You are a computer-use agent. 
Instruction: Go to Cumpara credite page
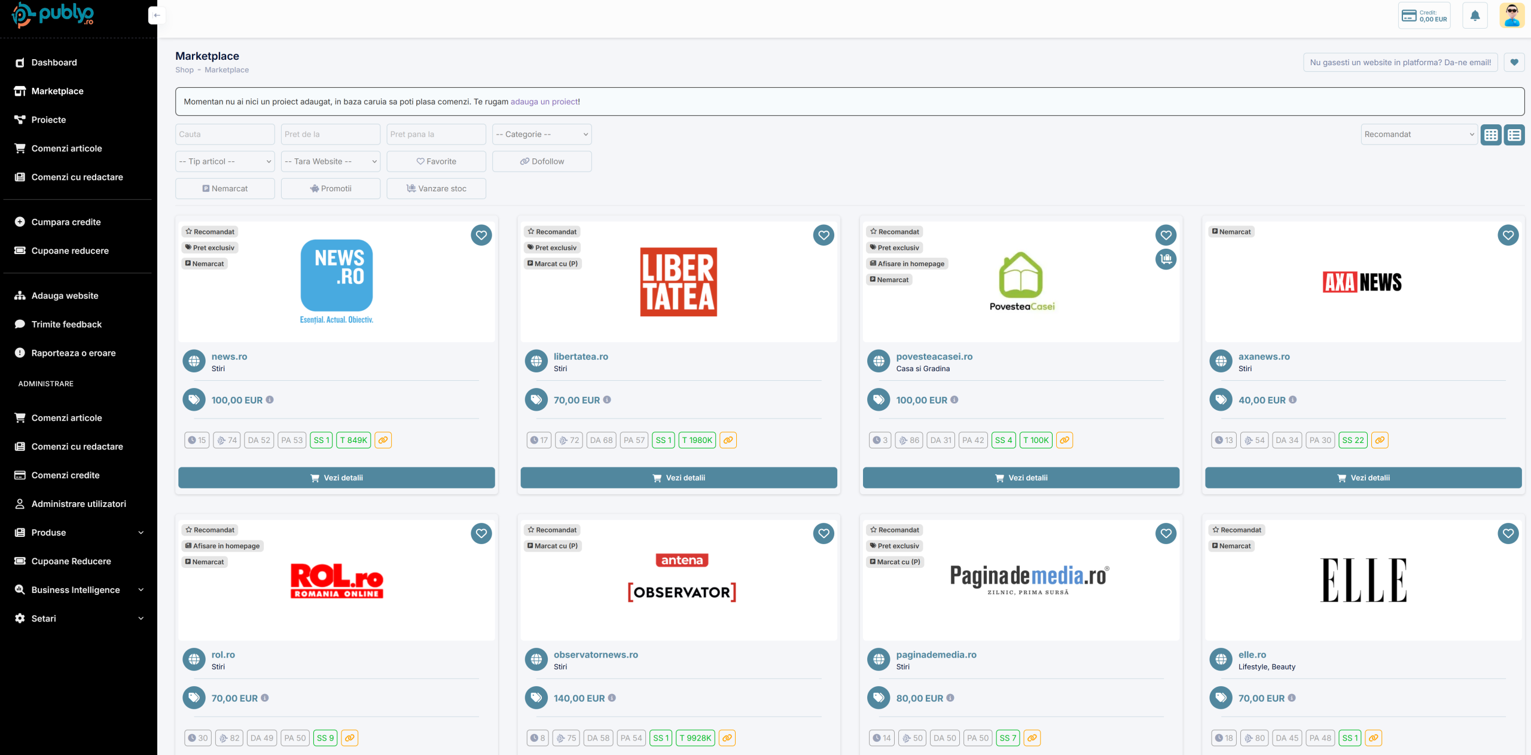[x=66, y=222]
